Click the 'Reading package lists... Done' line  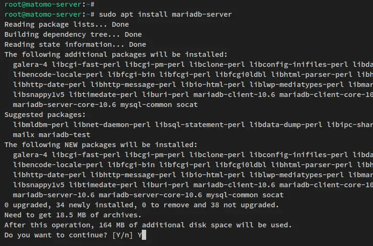pyautogui.click(x=66, y=24)
